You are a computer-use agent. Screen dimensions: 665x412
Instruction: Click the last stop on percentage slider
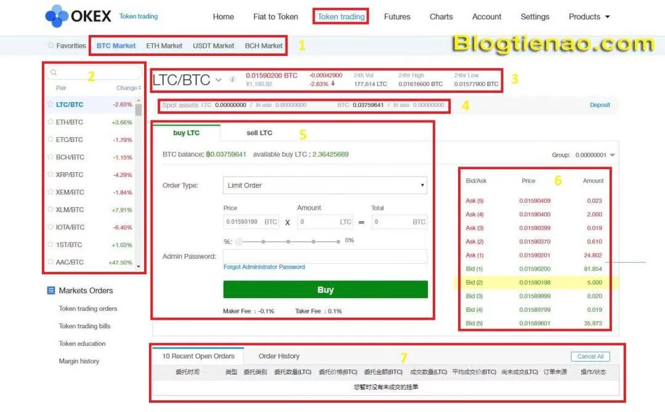pos(338,241)
